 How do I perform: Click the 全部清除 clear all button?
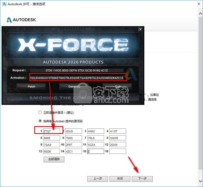click(x=54, y=159)
